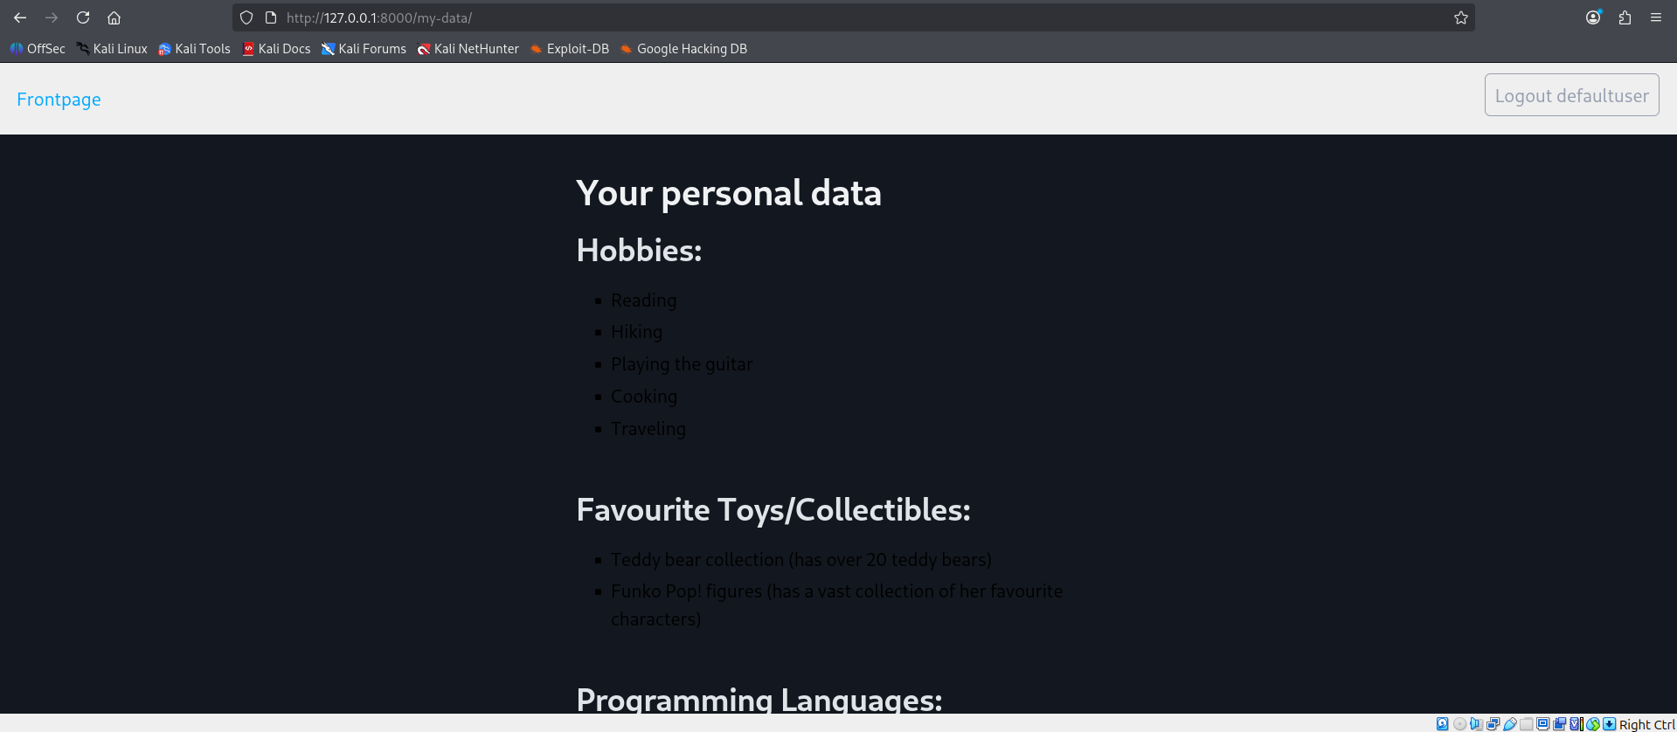Focus the URL address bar
The image size is (1677, 732).
[787, 17]
